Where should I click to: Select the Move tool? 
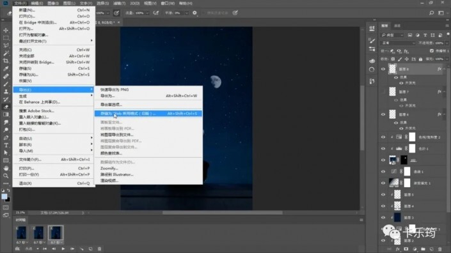[6, 30]
